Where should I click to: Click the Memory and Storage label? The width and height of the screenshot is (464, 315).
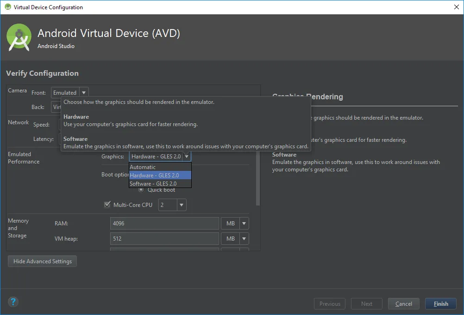point(18,228)
